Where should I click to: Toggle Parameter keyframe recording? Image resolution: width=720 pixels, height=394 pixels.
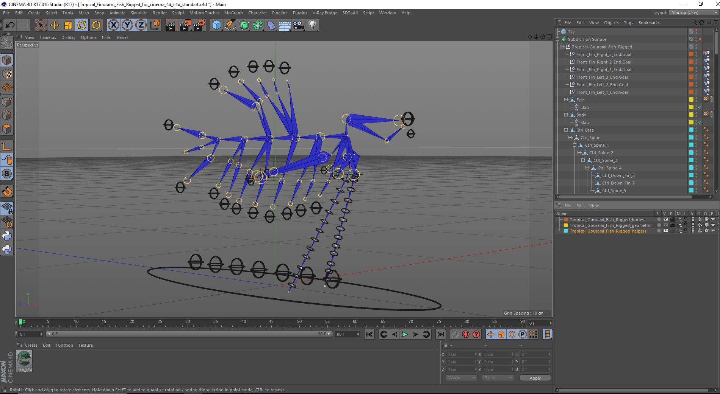click(523, 334)
